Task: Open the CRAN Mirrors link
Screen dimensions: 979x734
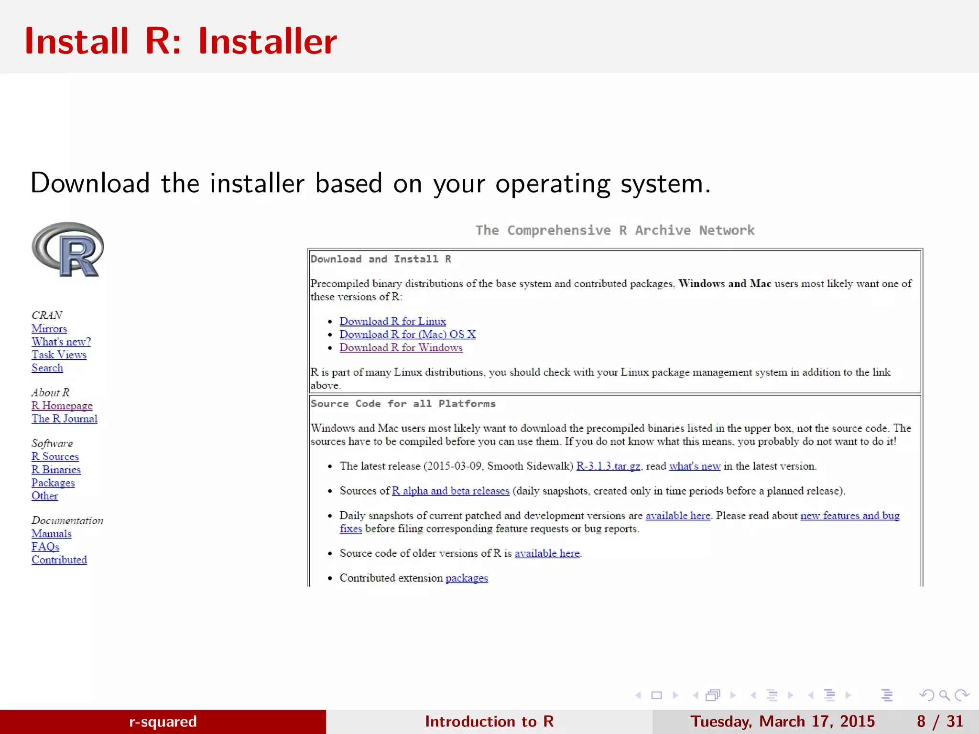Action: tap(49, 329)
